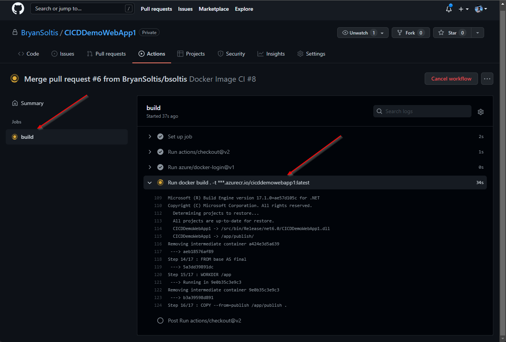Click the Cancel workflow button

(x=451, y=79)
